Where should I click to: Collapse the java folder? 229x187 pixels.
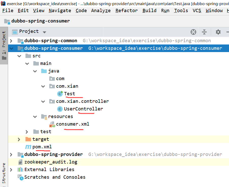[35, 71]
